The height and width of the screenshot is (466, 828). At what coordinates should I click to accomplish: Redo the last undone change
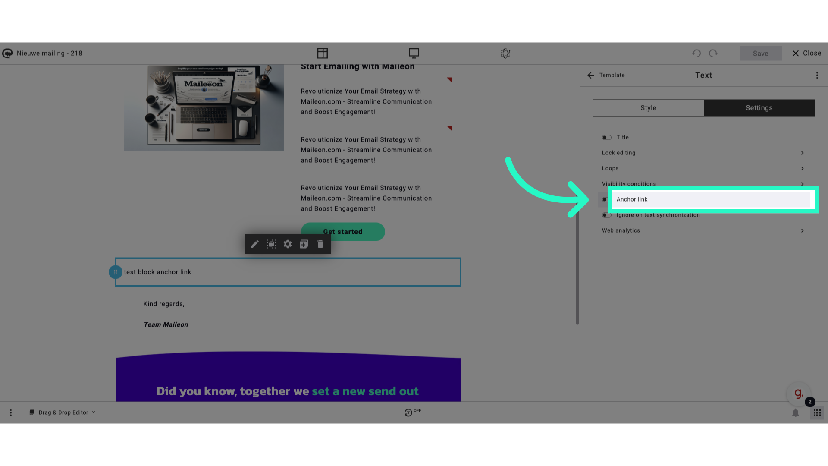point(713,53)
